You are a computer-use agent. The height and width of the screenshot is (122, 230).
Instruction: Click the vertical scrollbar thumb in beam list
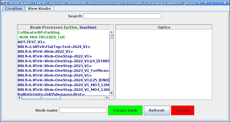point(112,36)
